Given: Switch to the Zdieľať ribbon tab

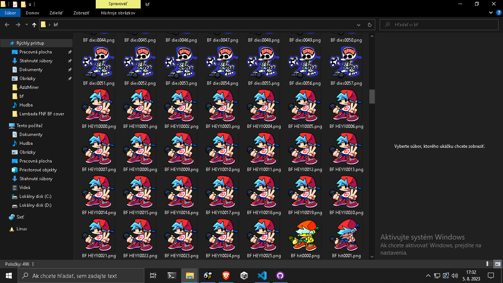Looking at the screenshot, I should point(57,13).
